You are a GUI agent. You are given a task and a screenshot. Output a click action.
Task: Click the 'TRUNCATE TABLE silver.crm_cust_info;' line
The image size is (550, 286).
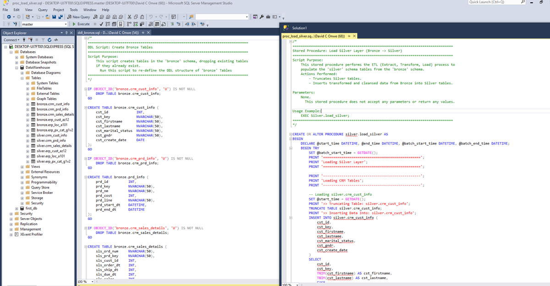[x=345, y=208]
